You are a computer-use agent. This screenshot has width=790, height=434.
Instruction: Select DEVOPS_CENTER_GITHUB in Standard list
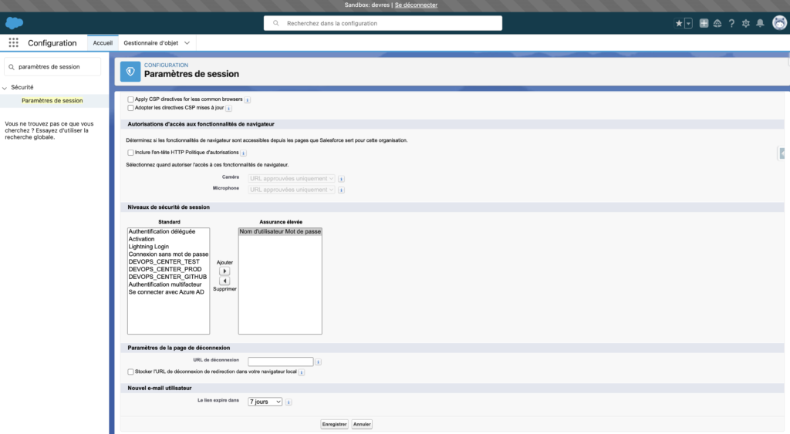pyautogui.click(x=167, y=277)
